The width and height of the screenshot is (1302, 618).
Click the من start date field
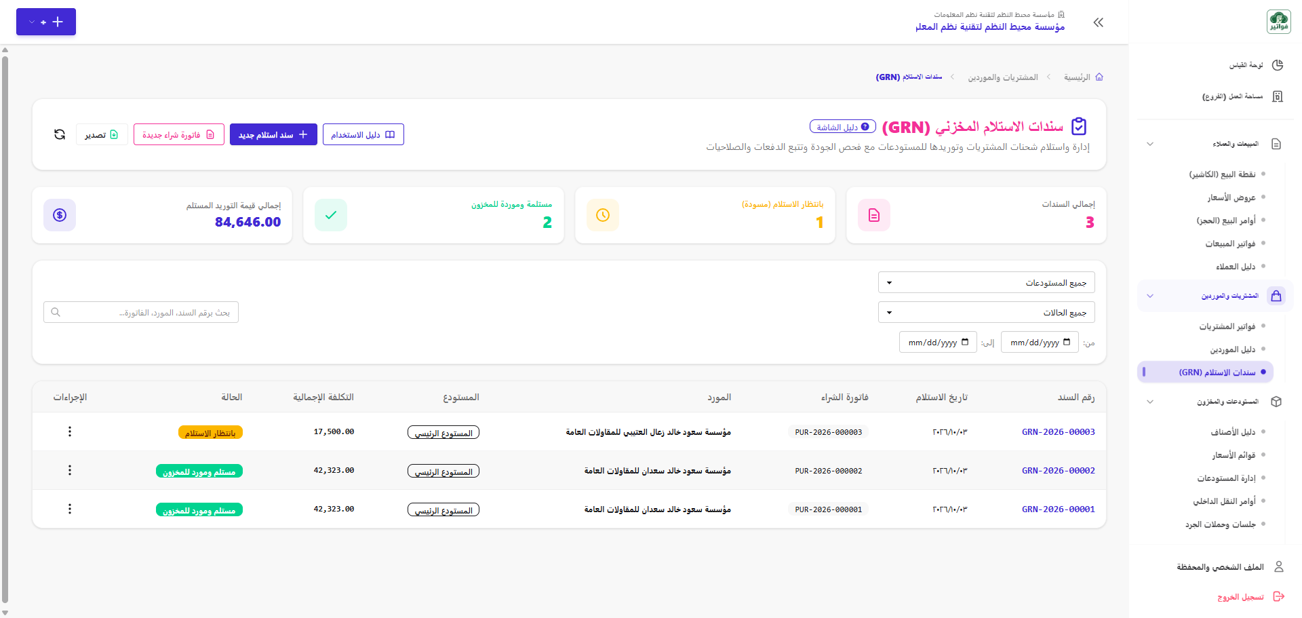tap(1040, 342)
